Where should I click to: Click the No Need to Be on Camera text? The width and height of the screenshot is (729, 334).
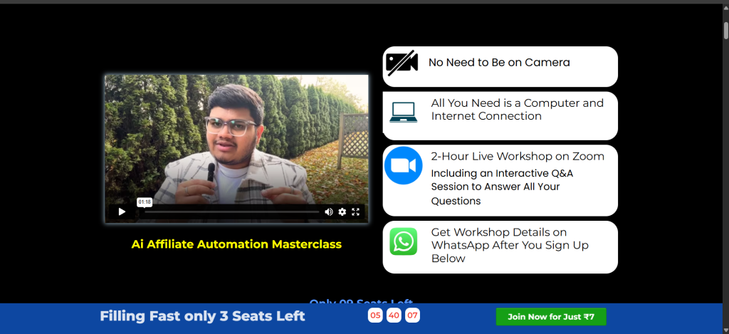pos(499,63)
